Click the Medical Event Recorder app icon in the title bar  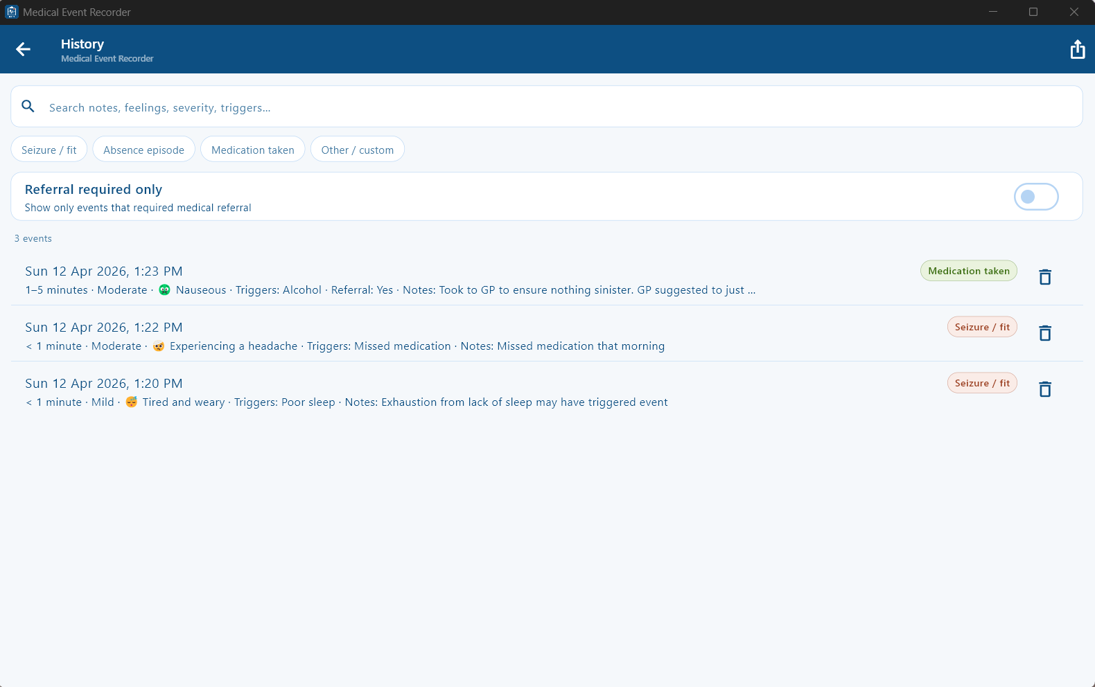(x=12, y=12)
